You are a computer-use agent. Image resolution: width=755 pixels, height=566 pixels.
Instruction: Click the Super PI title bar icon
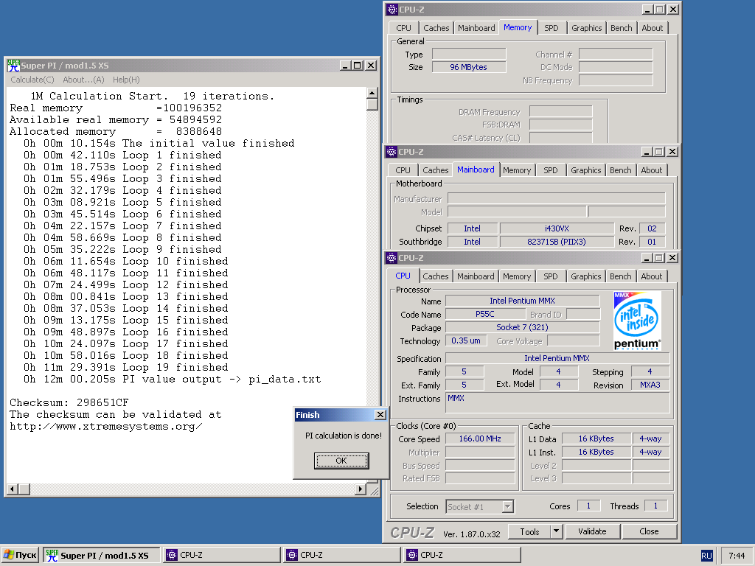[x=13, y=66]
